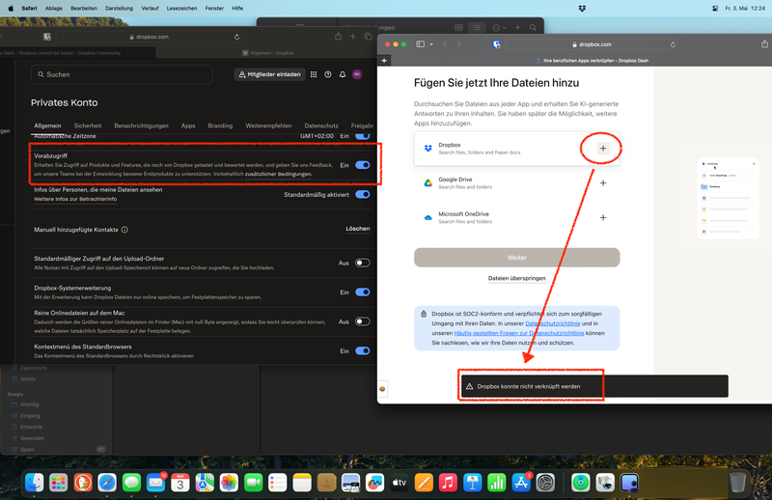Add Microsoft OneDrive with its plus icon
The image size is (772, 500).
pyautogui.click(x=603, y=217)
